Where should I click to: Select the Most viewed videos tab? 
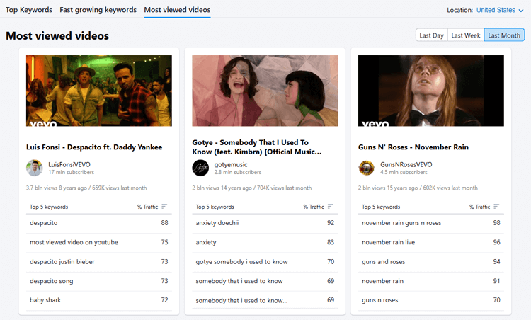pyautogui.click(x=177, y=10)
